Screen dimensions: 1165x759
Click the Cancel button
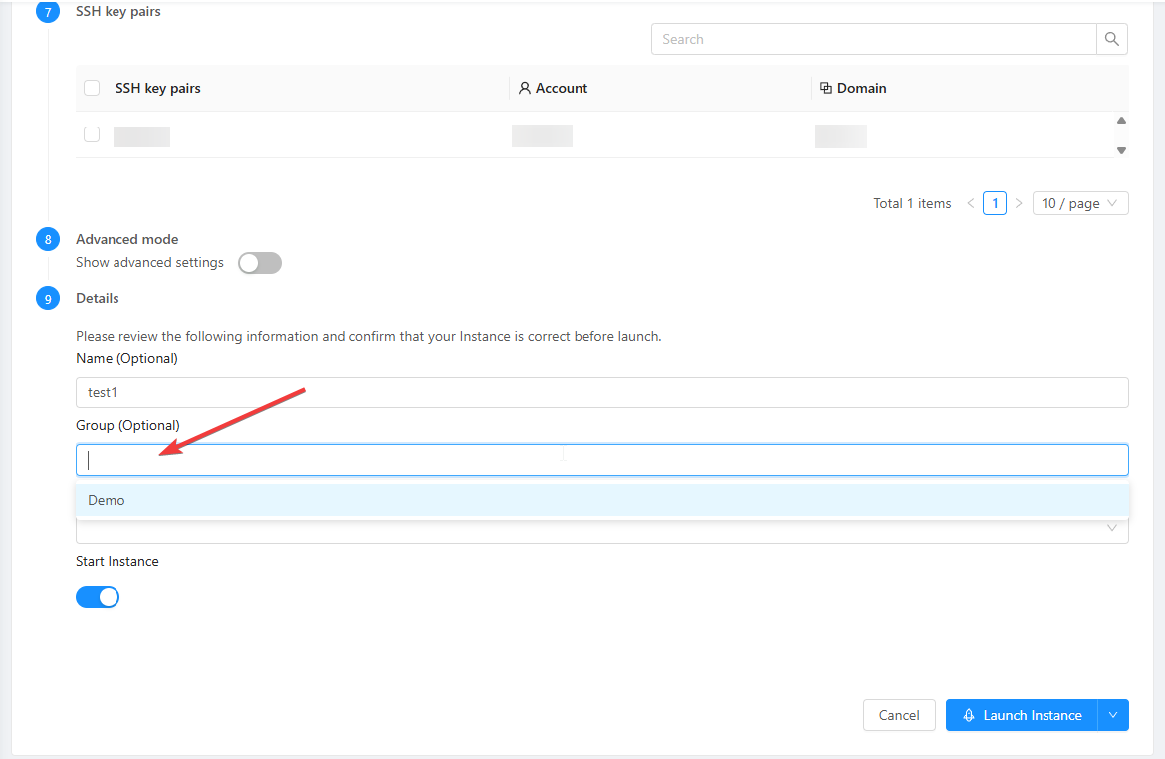pos(898,715)
